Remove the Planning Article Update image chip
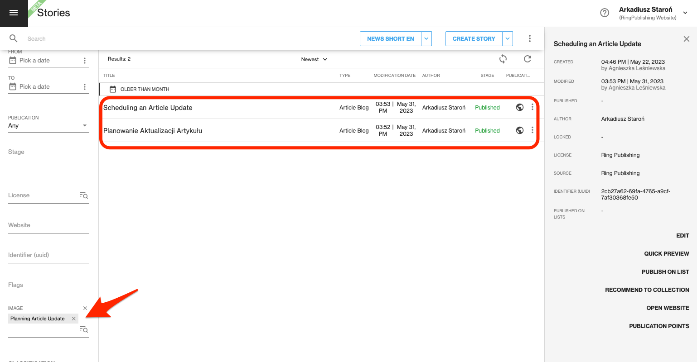The width and height of the screenshot is (697, 362). point(74,319)
